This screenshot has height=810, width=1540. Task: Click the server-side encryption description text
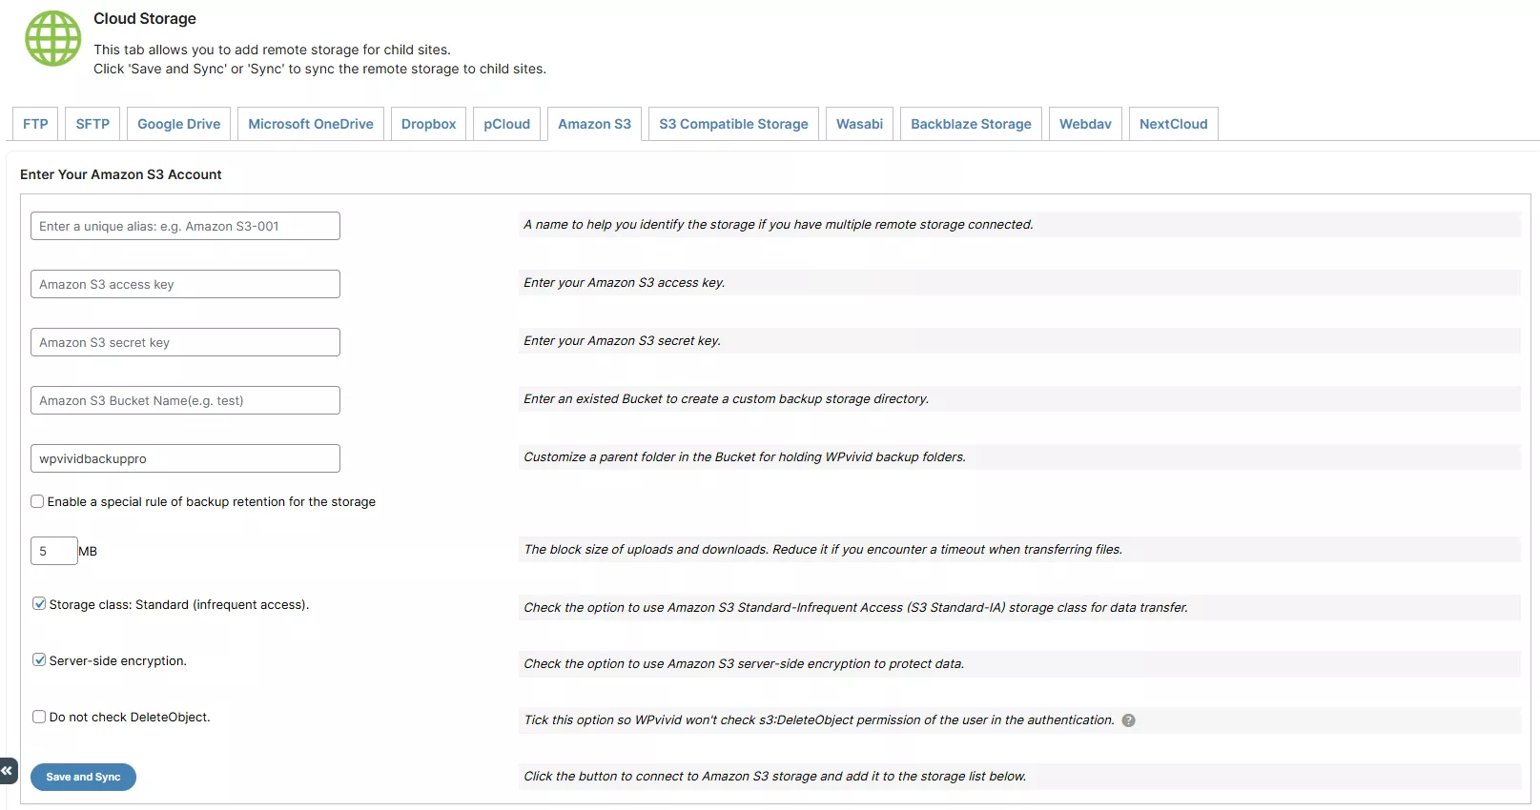pyautogui.click(x=744, y=664)
